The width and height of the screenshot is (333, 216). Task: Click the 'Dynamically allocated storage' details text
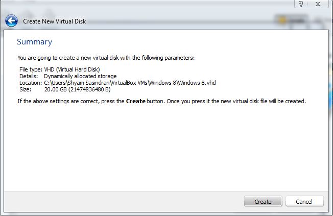[80, 76]
